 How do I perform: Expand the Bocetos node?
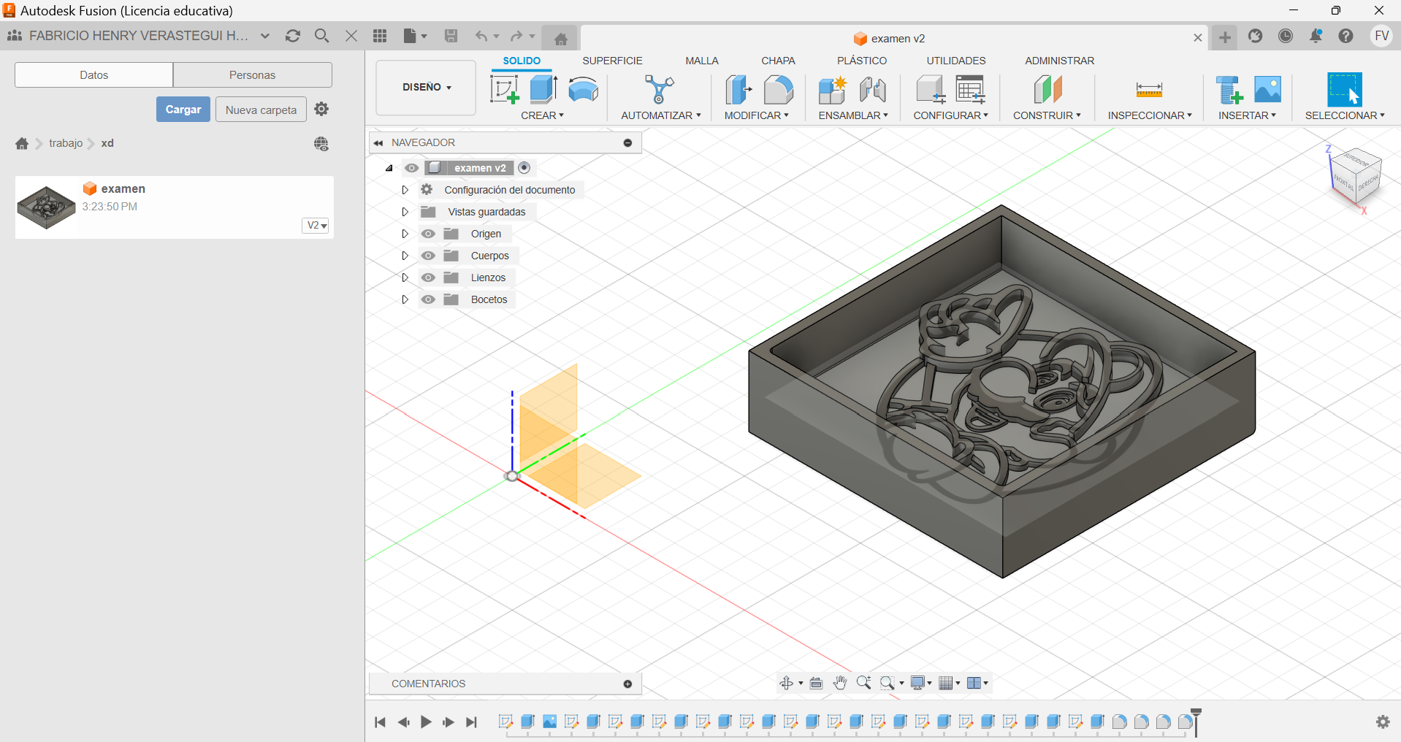[x=405, y=299]
